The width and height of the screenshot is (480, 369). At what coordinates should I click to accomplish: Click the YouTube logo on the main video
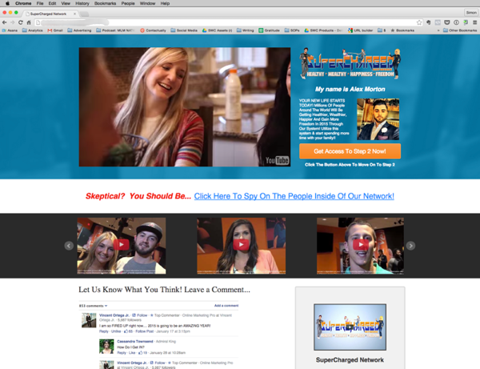pyautogui.click(x=276, y=161)
